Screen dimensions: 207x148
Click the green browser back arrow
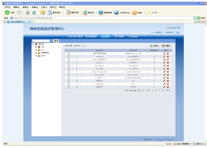point(7,13)
